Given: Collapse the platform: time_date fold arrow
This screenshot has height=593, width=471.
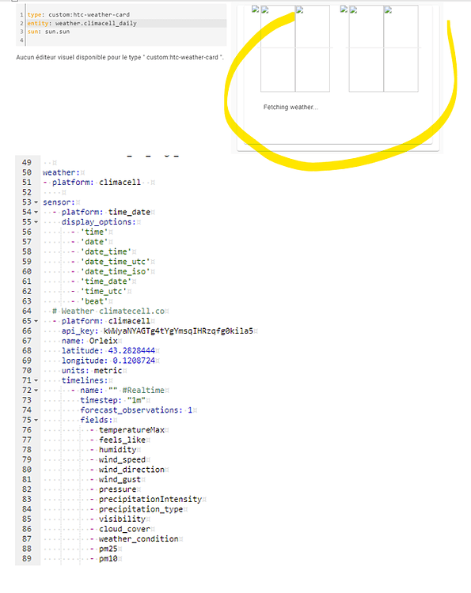Looking at the screenshot, I should tap(36, 212).
